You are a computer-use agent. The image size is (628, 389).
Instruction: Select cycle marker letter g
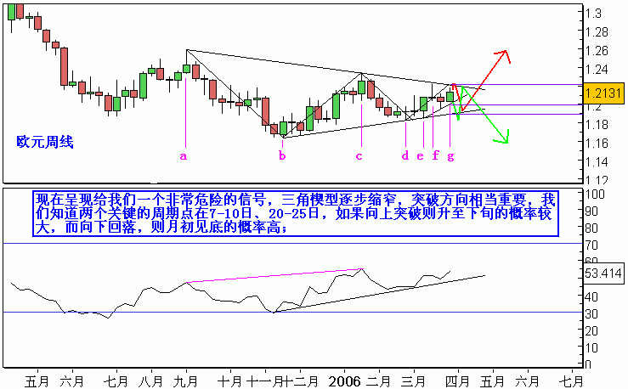pyautogui.click(x=450, y=156)
